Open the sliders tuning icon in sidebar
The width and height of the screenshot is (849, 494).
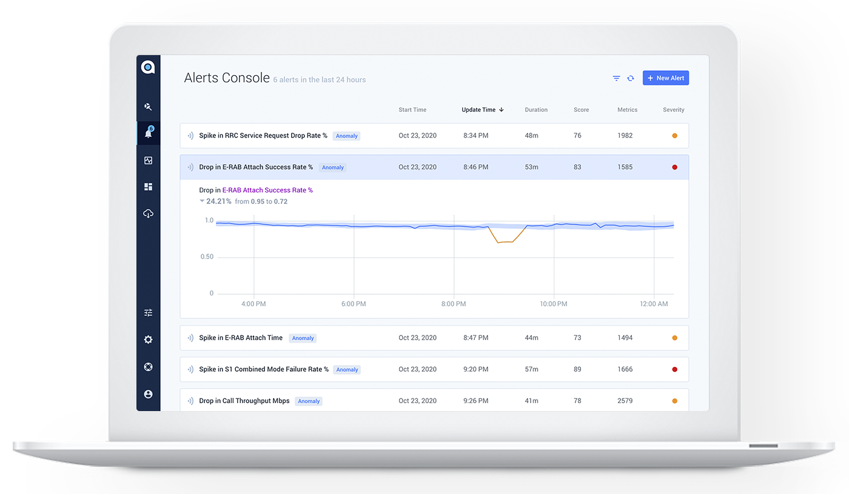(x=148, y=313)
